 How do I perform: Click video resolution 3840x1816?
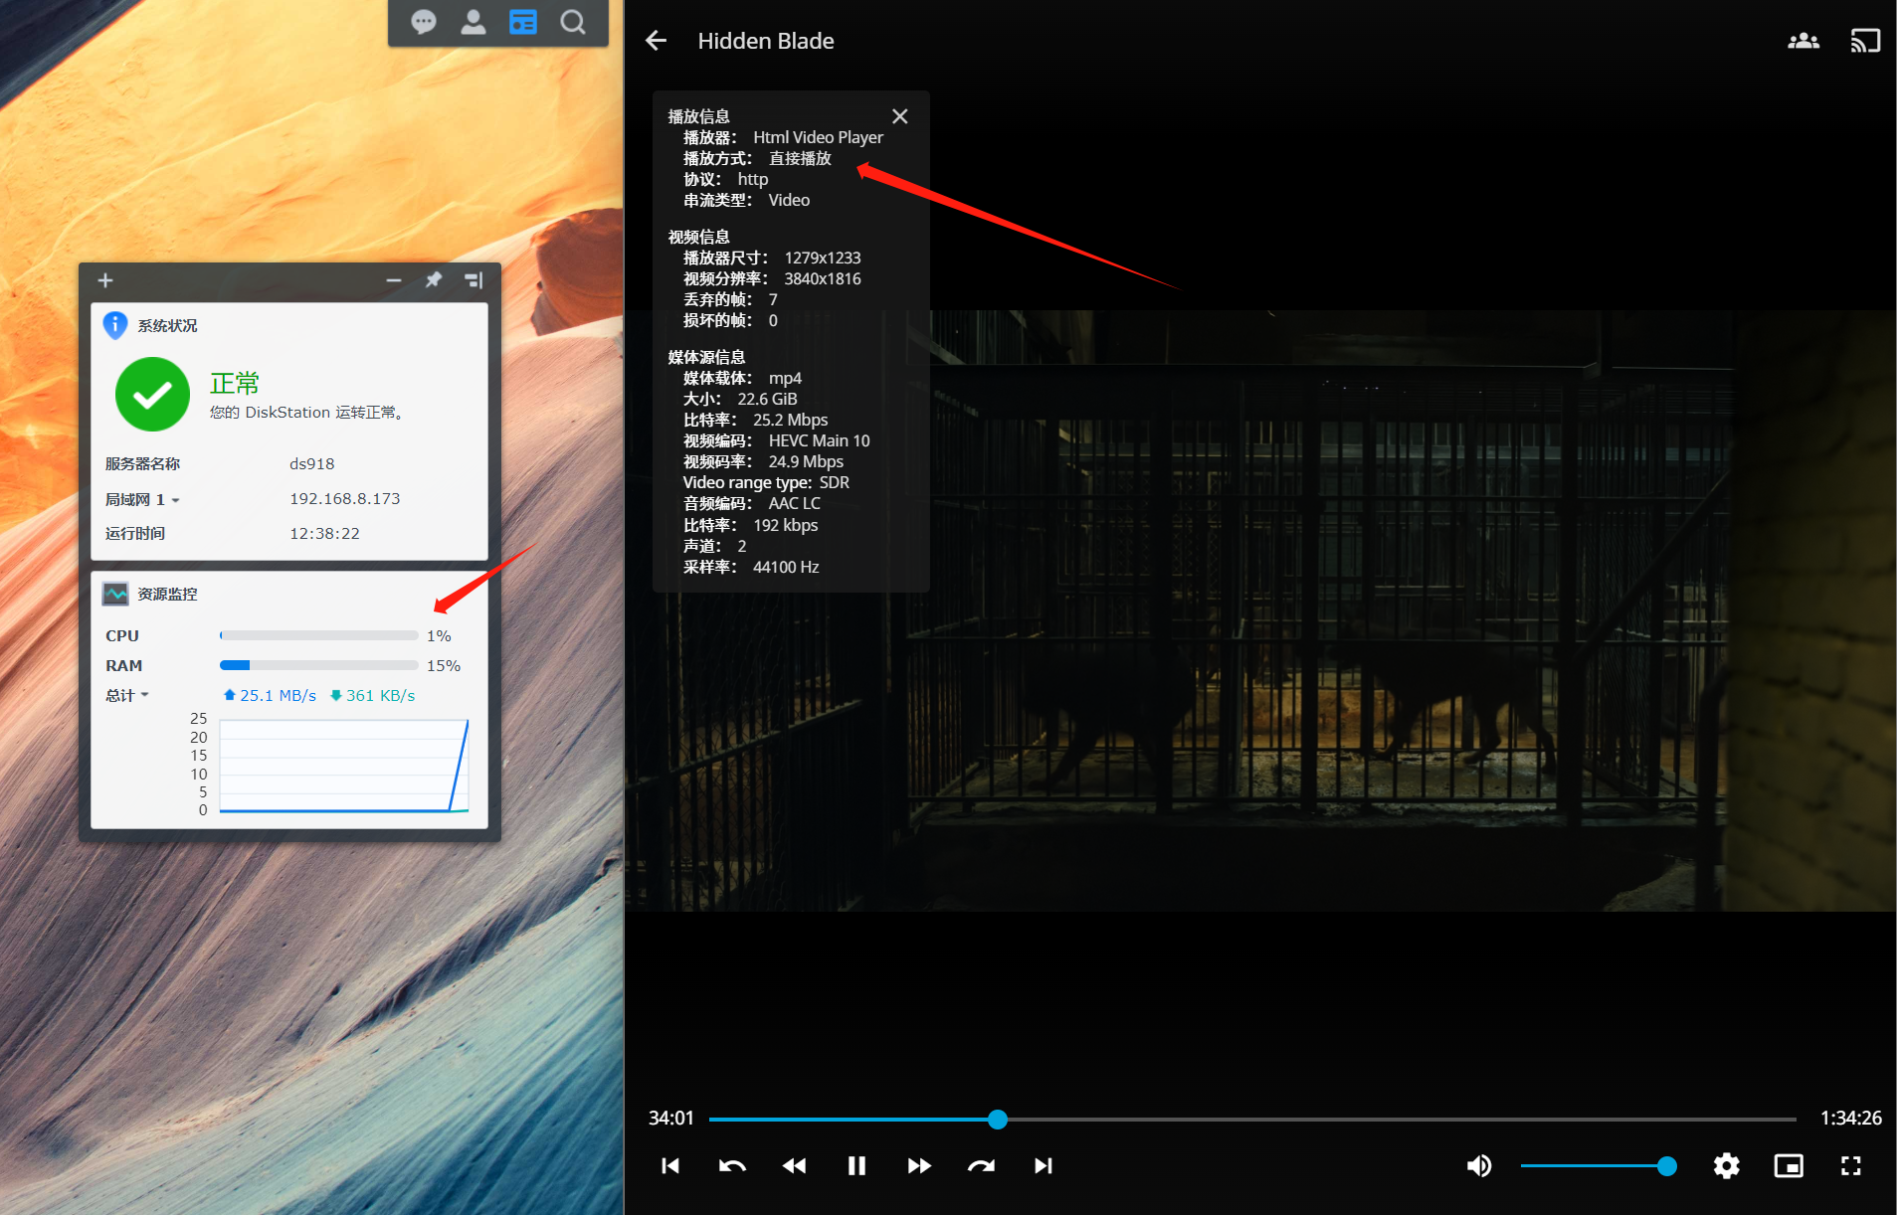point(823,278)
